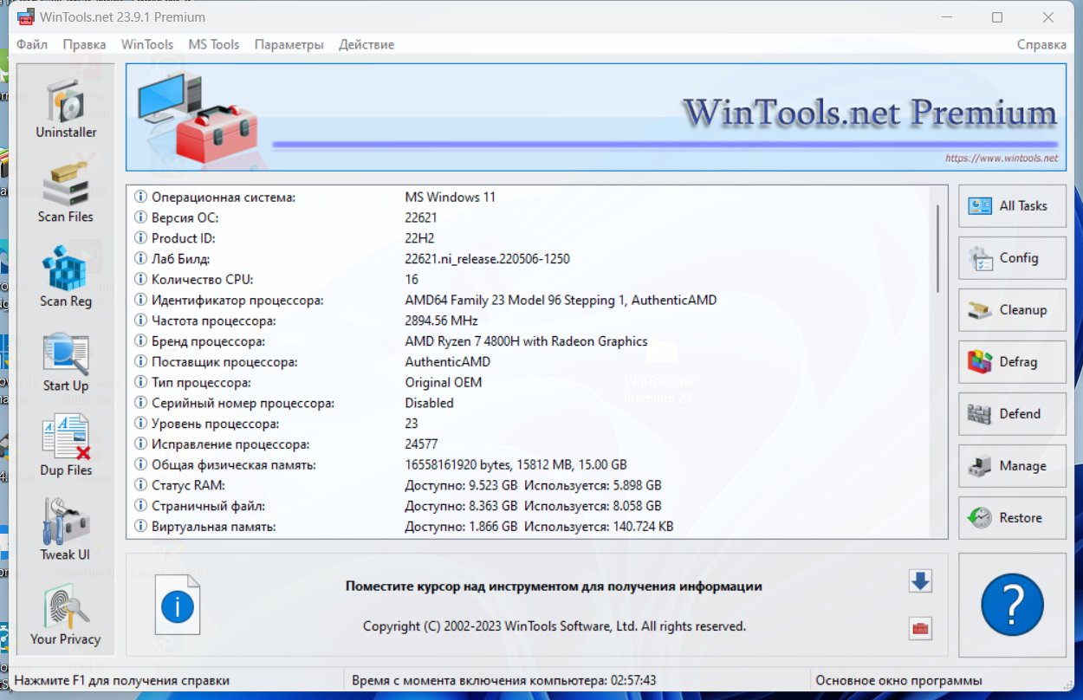1083x700 pixels.
Task: Select the value 'AMD Ryzen 7 4800H with Radeon Graphics'
Action: tap(526, 341)
